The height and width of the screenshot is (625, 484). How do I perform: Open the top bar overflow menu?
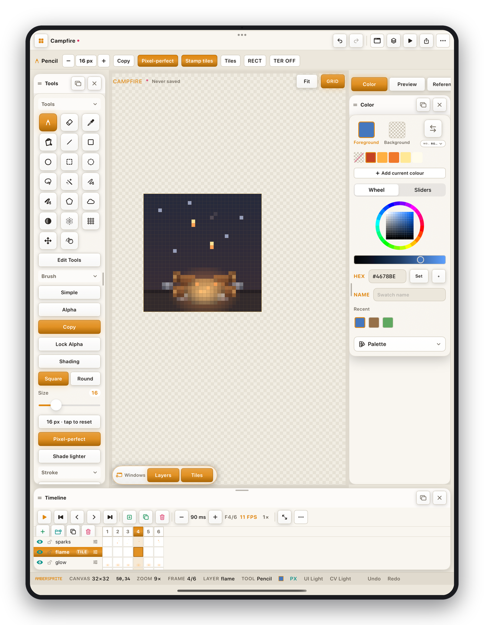(443, 41)
